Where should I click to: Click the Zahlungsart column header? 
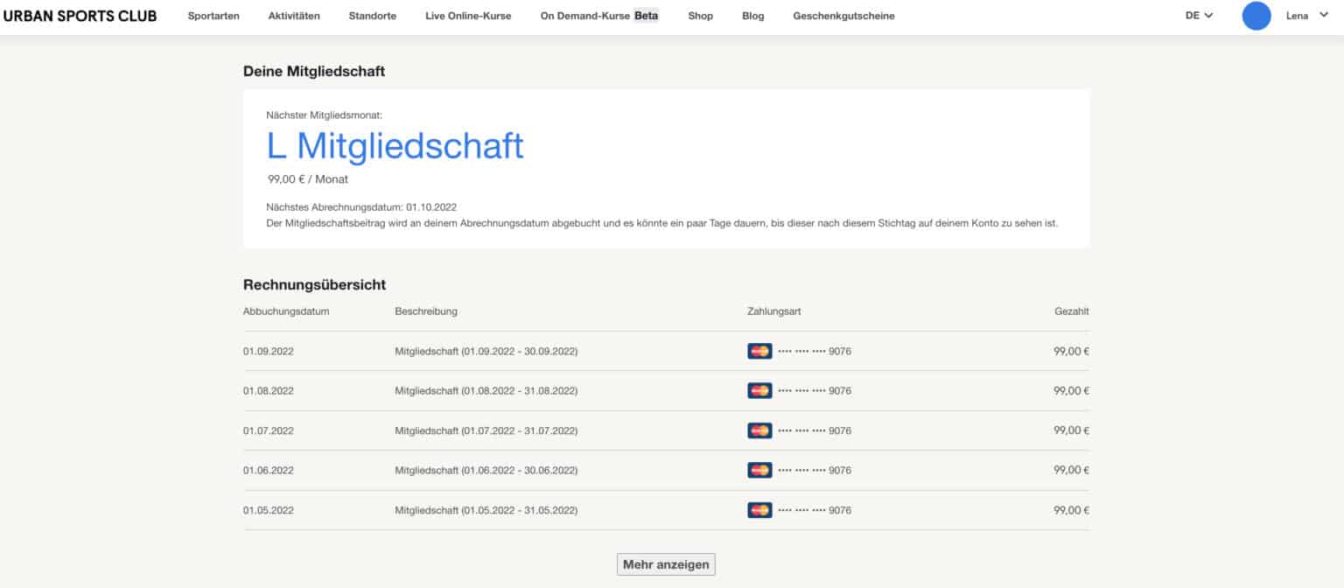click(774, 311)
